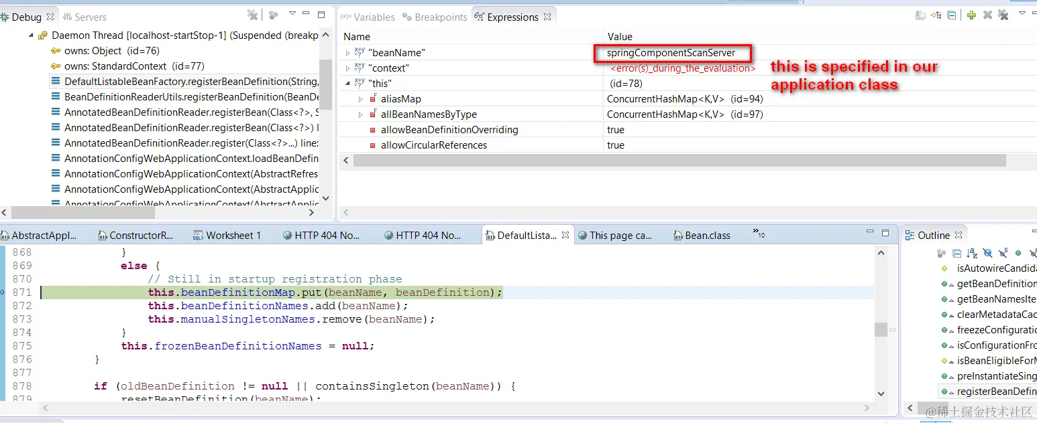
Task: Toggle Hide Static Fields and Methods in Outline
Action: pyautogui.click(x=1003, y=253)
